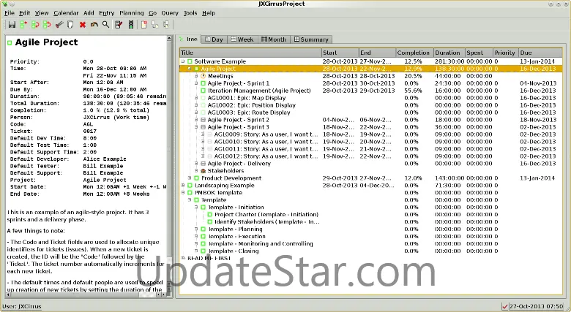Switch to the Month tab
Viewport: 571px width, 312px height.
click(x=274, y=39)
